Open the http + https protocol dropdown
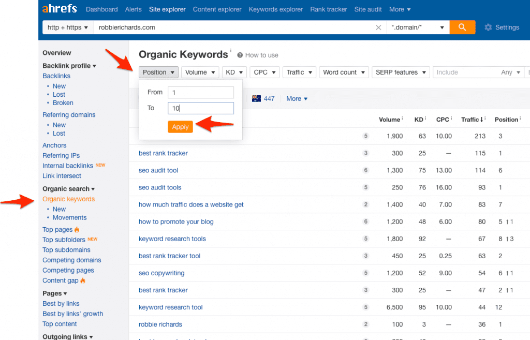The width and height of the screenshot is (530, 340). (x=68, y=27)
